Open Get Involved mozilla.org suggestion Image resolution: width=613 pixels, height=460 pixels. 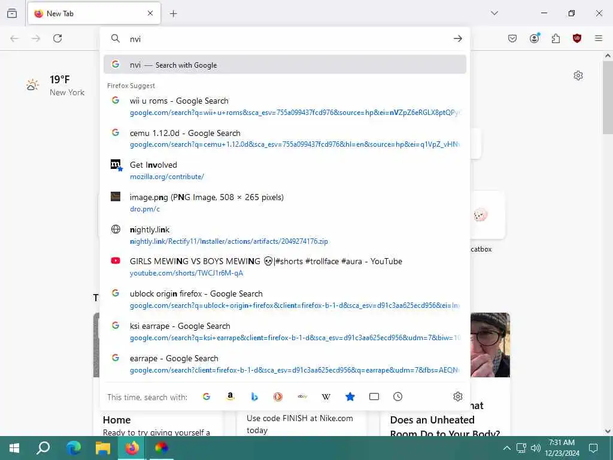click(x=285, y=171)
